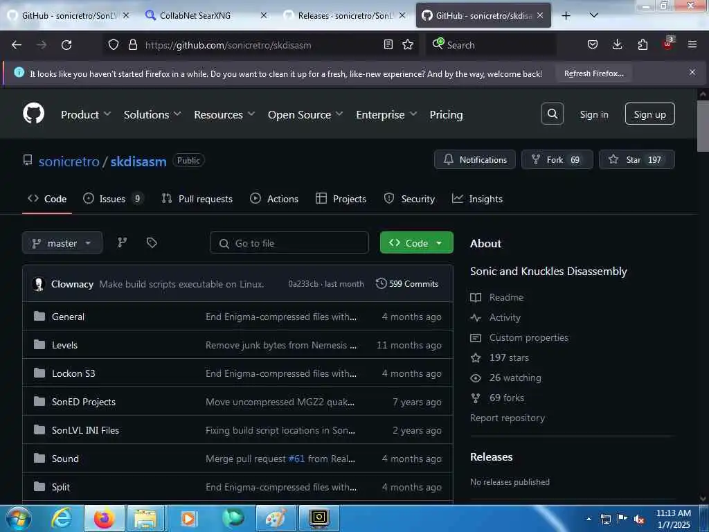The height and width of the screenshot is (532, 709).
Task: Open pull request #61 link
Action: [296, 459]
